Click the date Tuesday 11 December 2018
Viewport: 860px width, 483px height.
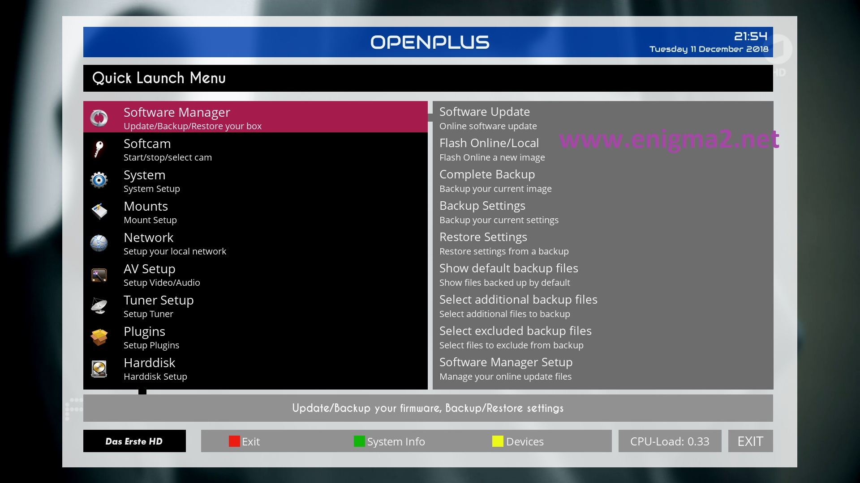(709, 49)
